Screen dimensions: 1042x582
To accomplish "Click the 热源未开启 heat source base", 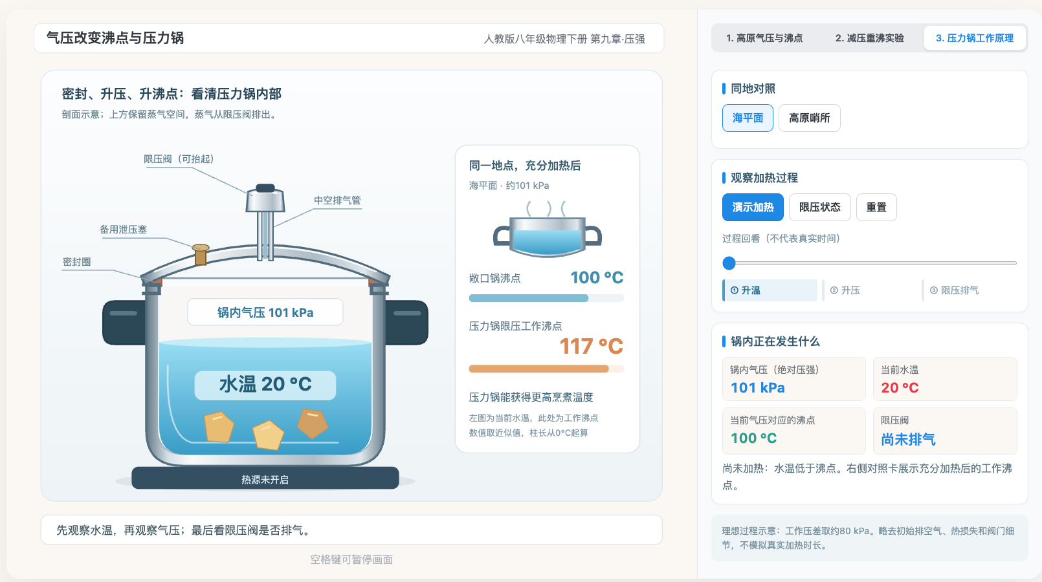I will 265,479.
